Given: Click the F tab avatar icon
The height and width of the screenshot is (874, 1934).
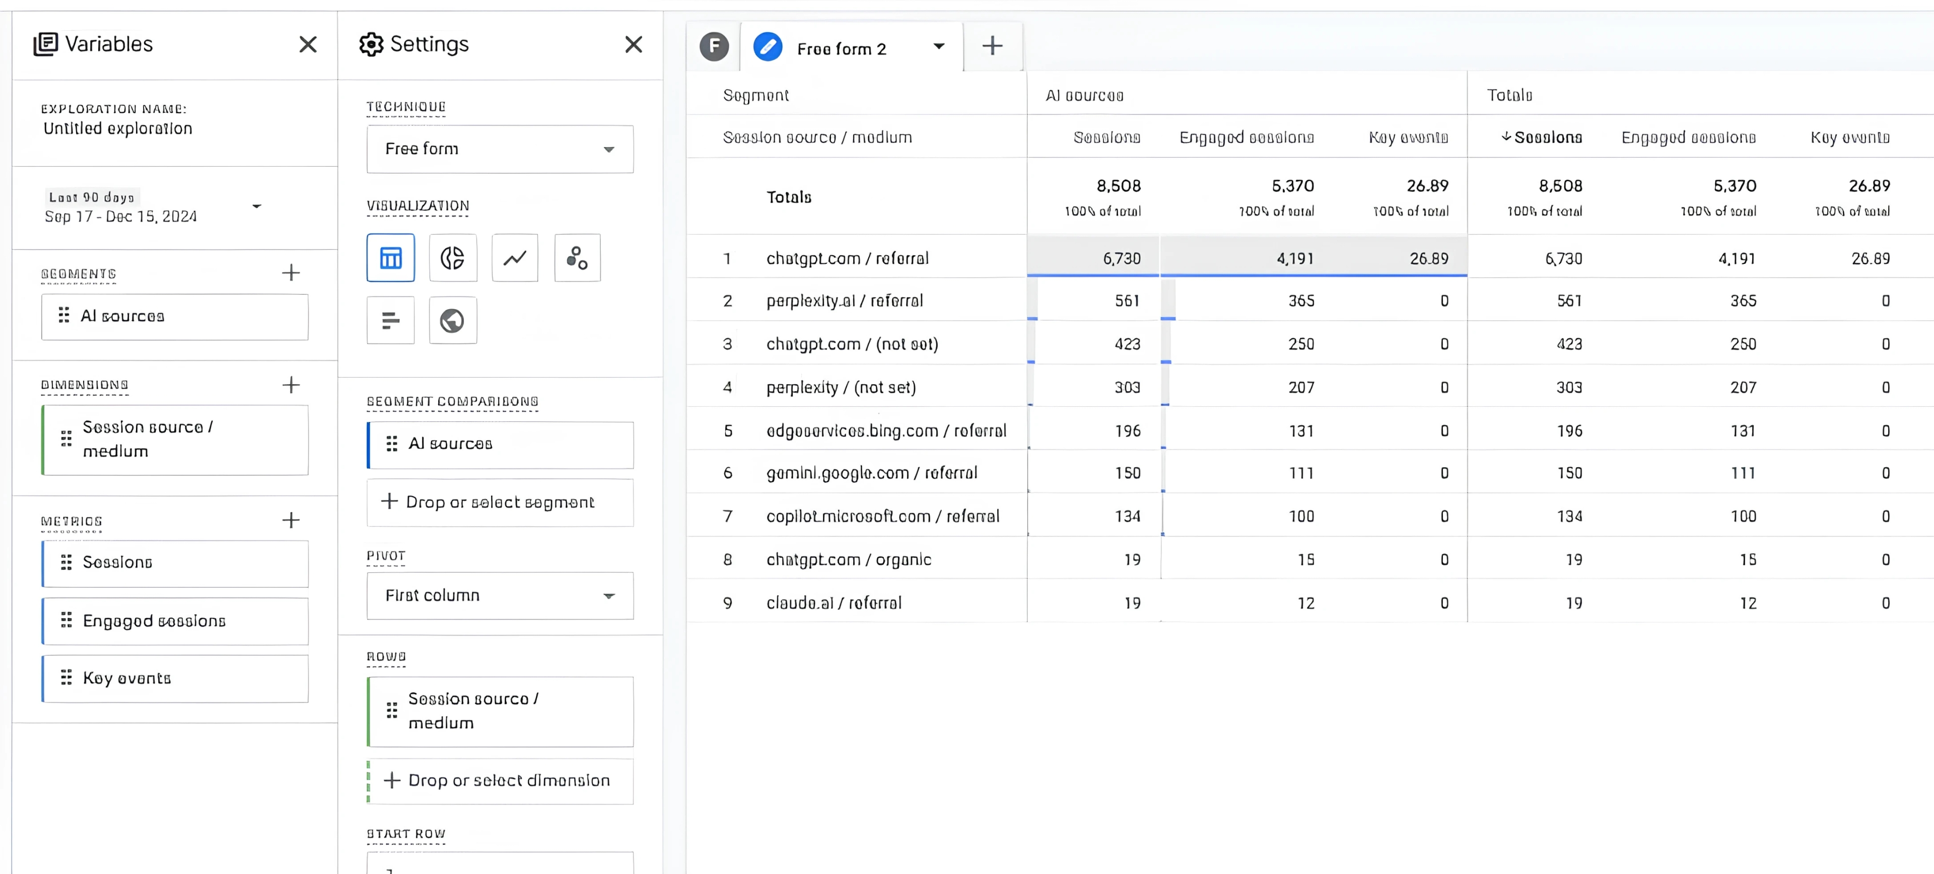Looking at the screenshot, I should click(x=714, y=46).
